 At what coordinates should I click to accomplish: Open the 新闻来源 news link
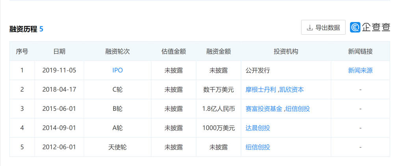(360, 71)
